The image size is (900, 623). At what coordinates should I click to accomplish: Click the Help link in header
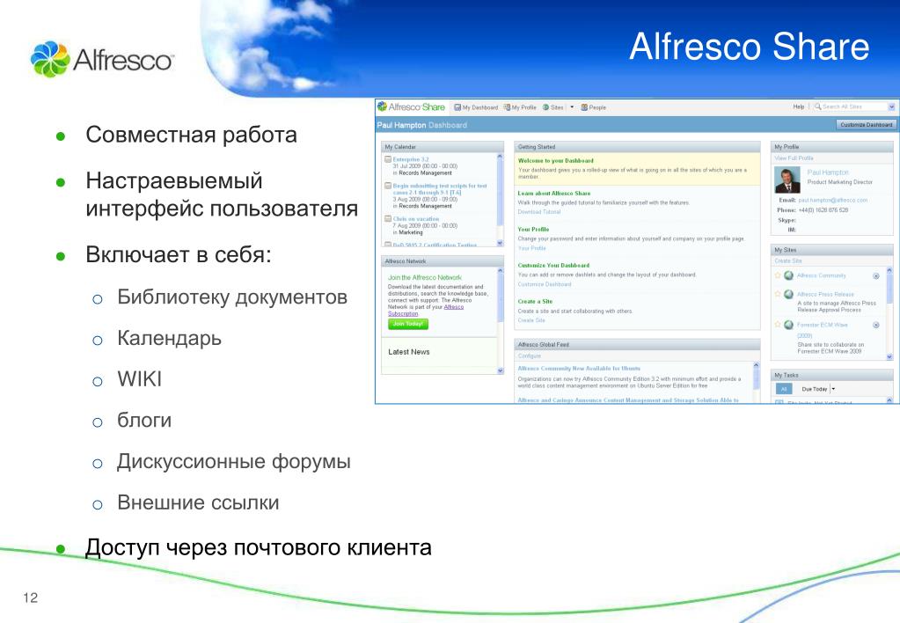coord(799,106)
